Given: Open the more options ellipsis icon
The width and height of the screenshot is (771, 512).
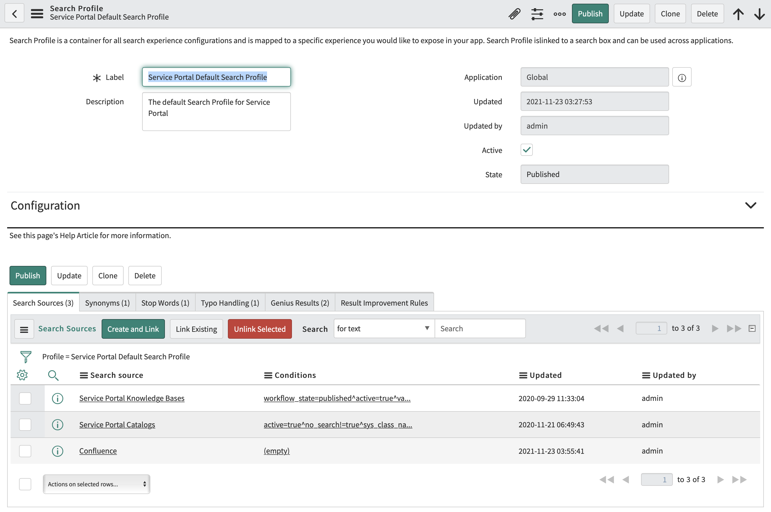Looking at the screenshot, I should click(x=559, y=14).
